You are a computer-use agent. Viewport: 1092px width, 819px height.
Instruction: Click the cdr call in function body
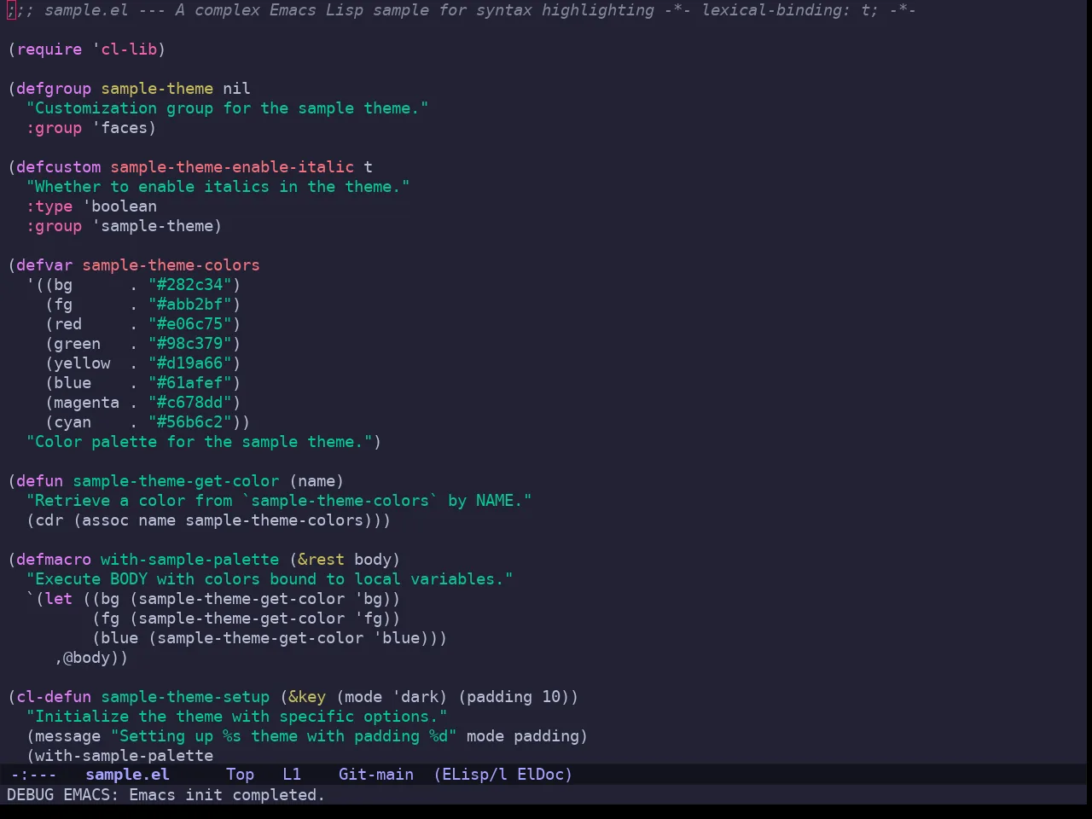click(x=49, y=520)
